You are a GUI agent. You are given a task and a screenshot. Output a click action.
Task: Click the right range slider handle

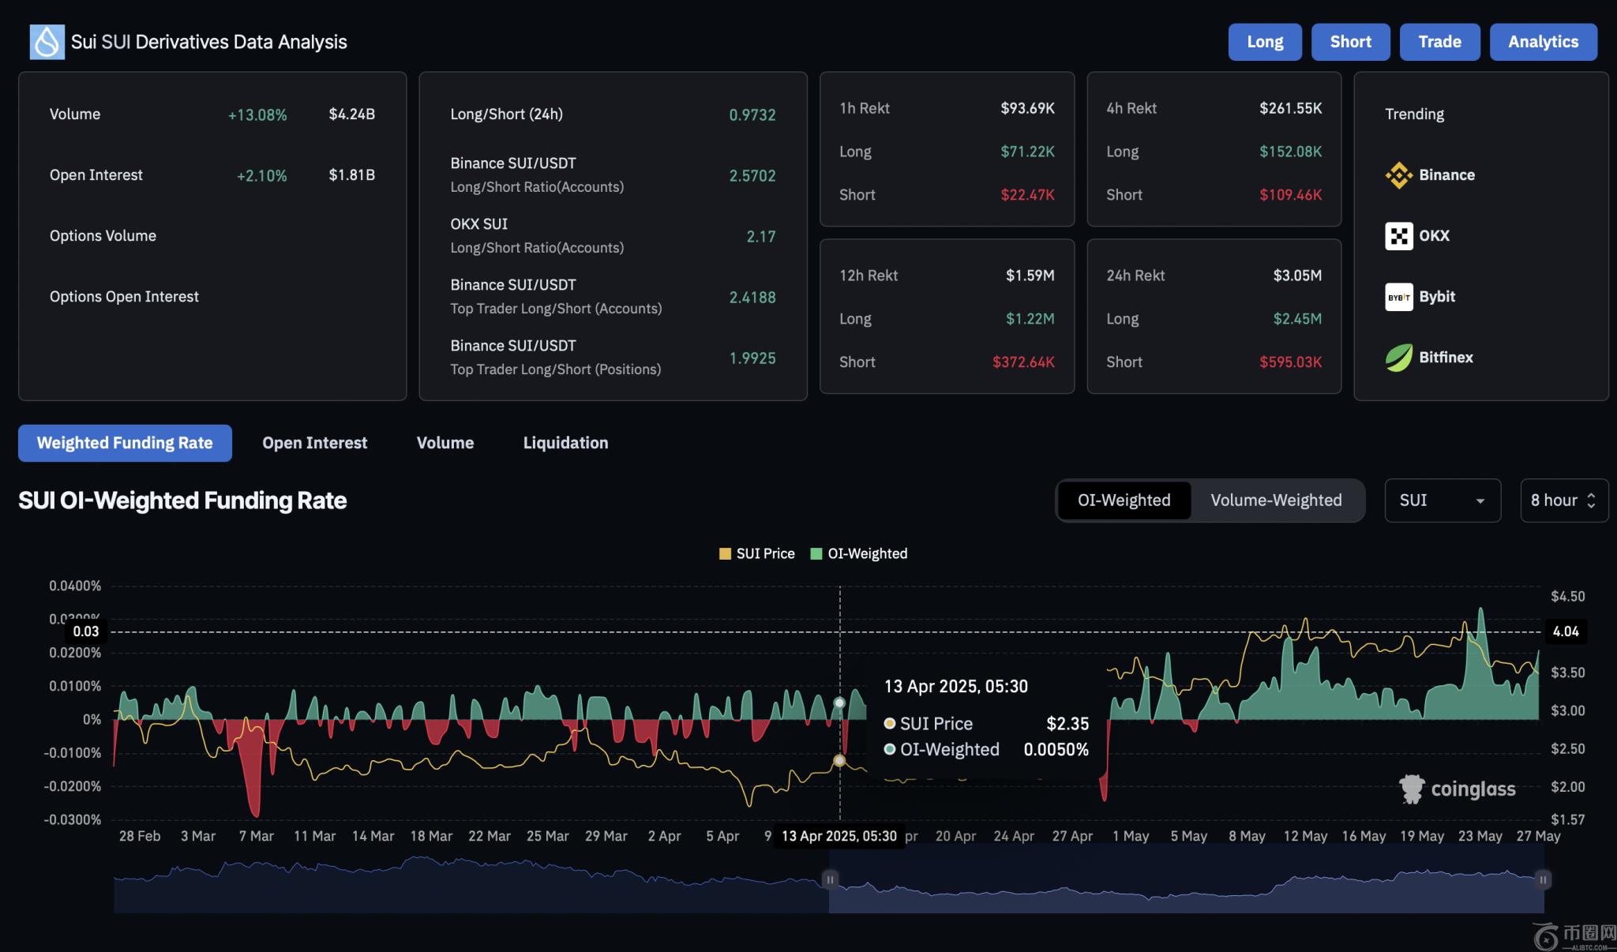pos(1543,879)
